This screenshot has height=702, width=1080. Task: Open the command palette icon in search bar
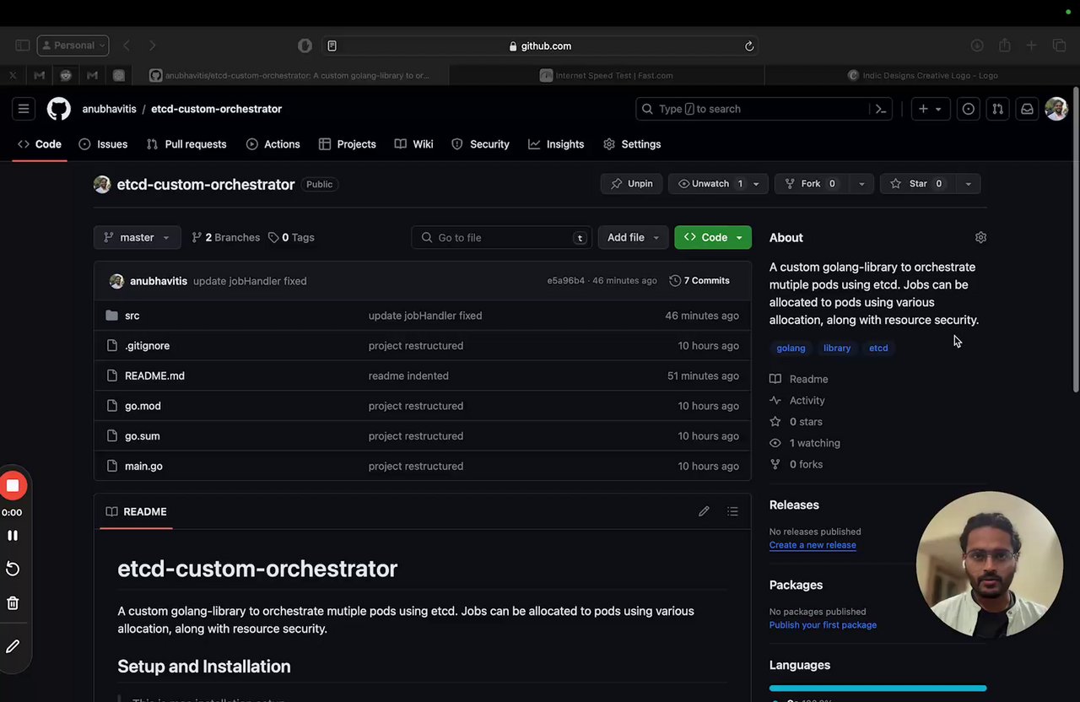880,109
